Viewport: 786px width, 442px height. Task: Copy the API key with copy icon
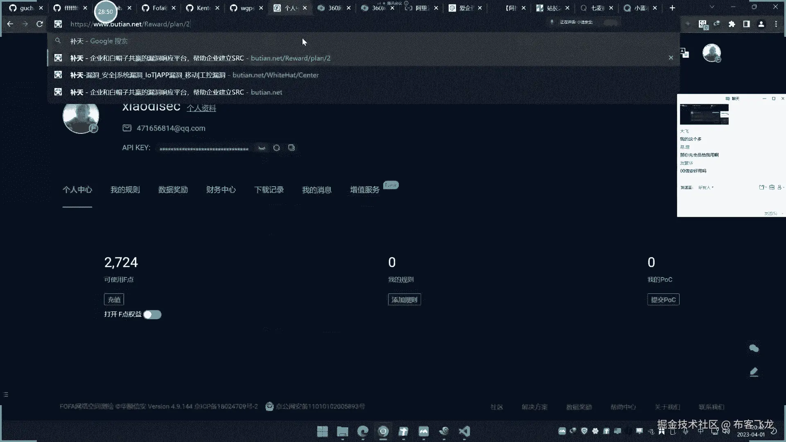291,148
